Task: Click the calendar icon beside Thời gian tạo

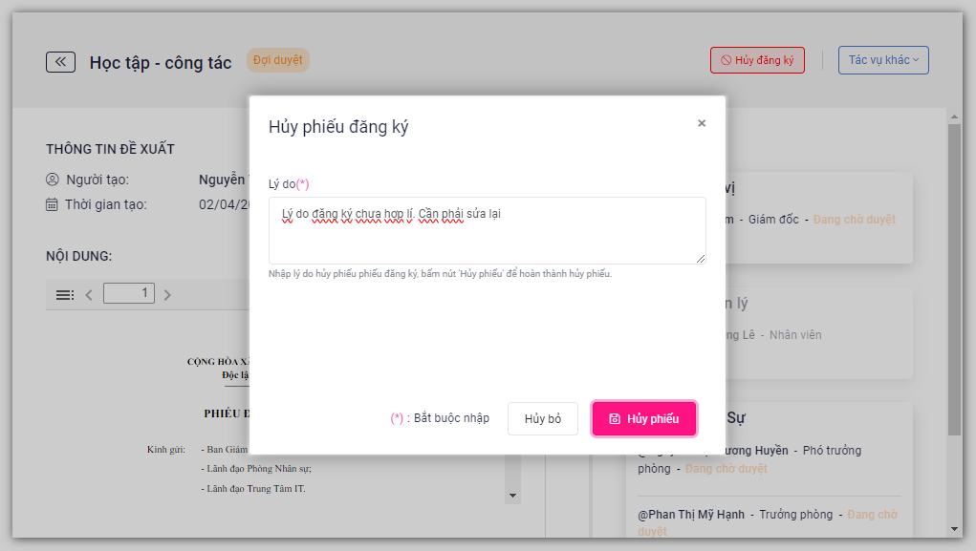Action: point(53,204)
